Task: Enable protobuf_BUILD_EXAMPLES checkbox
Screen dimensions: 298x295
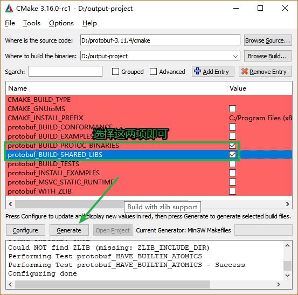Action: tap(232, 136)
